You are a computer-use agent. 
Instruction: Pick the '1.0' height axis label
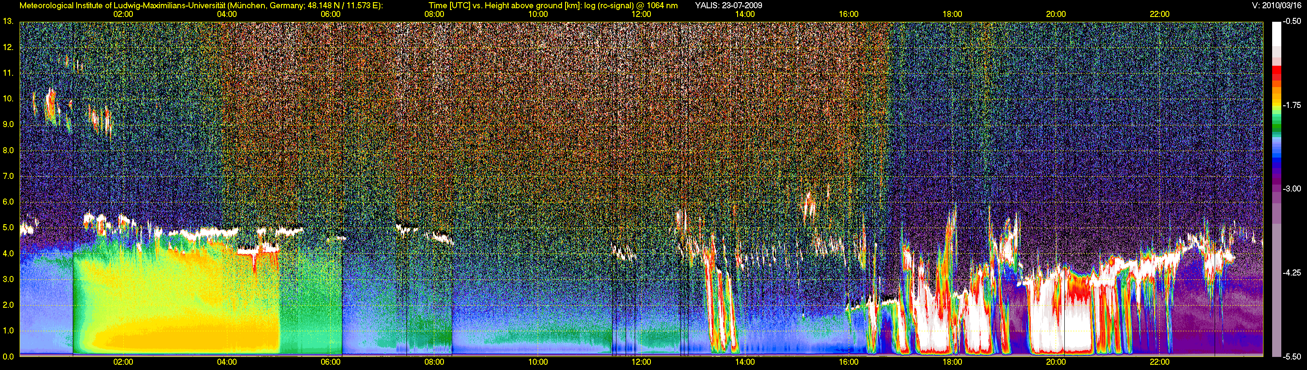[8, 330]
